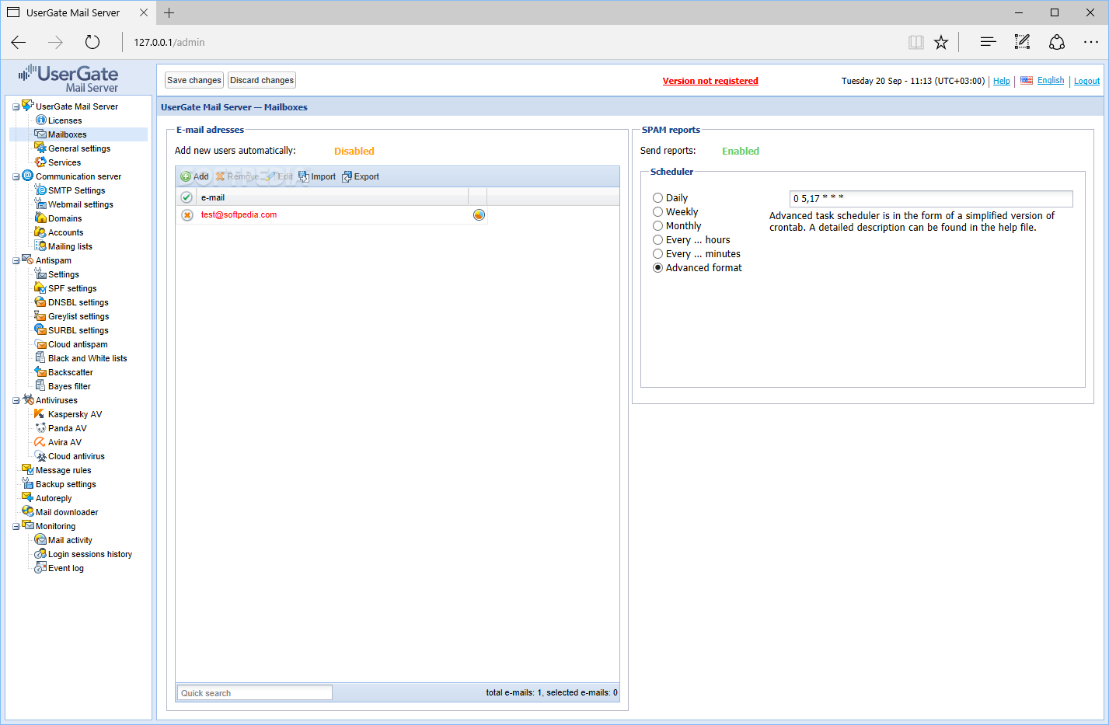1109x725 pixels.
Task: Click the Licenses tree icon
Action: (41, 120)
